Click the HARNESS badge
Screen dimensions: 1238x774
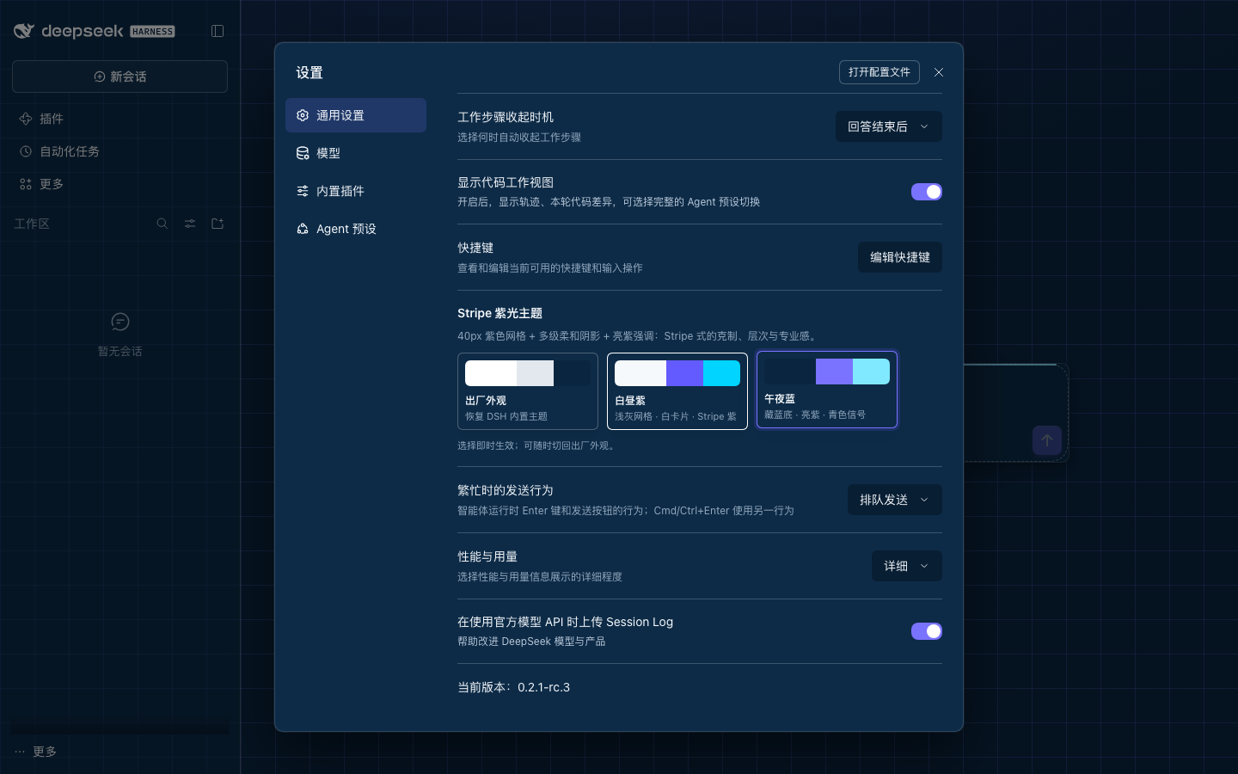153,32
